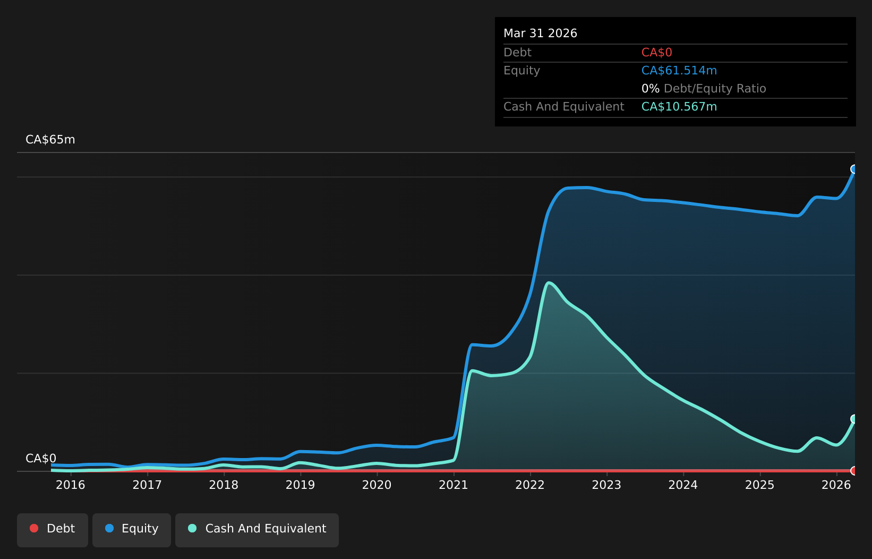
Task: Click the CA$65m y-axis label
Action: (50, 140)
